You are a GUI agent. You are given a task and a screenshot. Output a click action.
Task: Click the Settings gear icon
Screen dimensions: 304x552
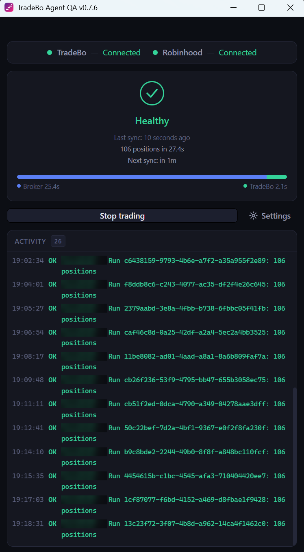(253, 216)
